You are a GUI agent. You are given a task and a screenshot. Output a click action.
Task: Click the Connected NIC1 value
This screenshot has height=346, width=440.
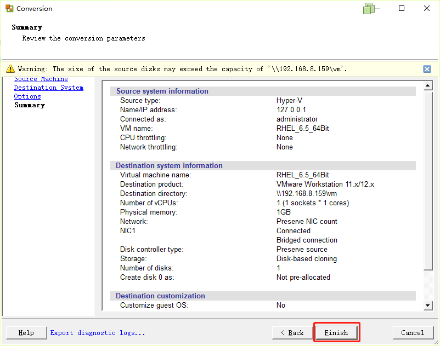coord(293,230)
